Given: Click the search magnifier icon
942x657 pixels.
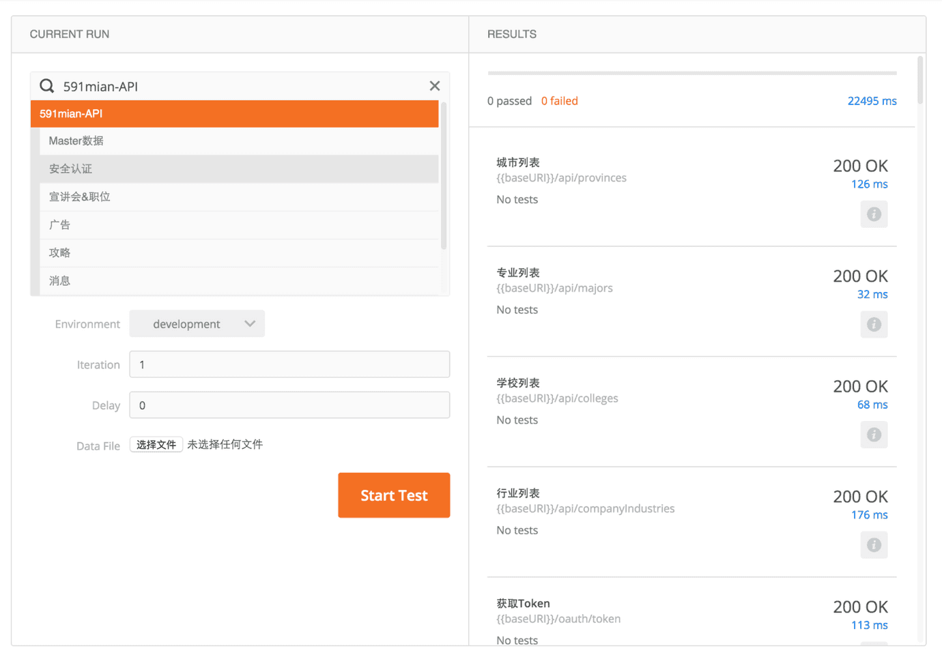Looking at the screenshot, I should 46,86.
